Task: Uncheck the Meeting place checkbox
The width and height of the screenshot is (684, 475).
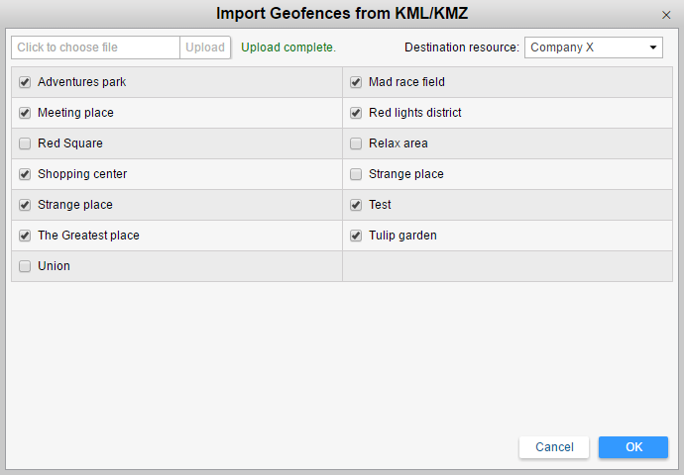Action: [25, 113]
